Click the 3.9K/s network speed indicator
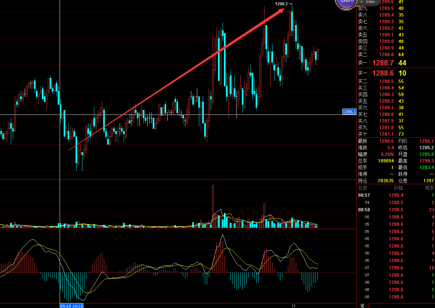The image size is (435, 308). [x=370, y=2]
